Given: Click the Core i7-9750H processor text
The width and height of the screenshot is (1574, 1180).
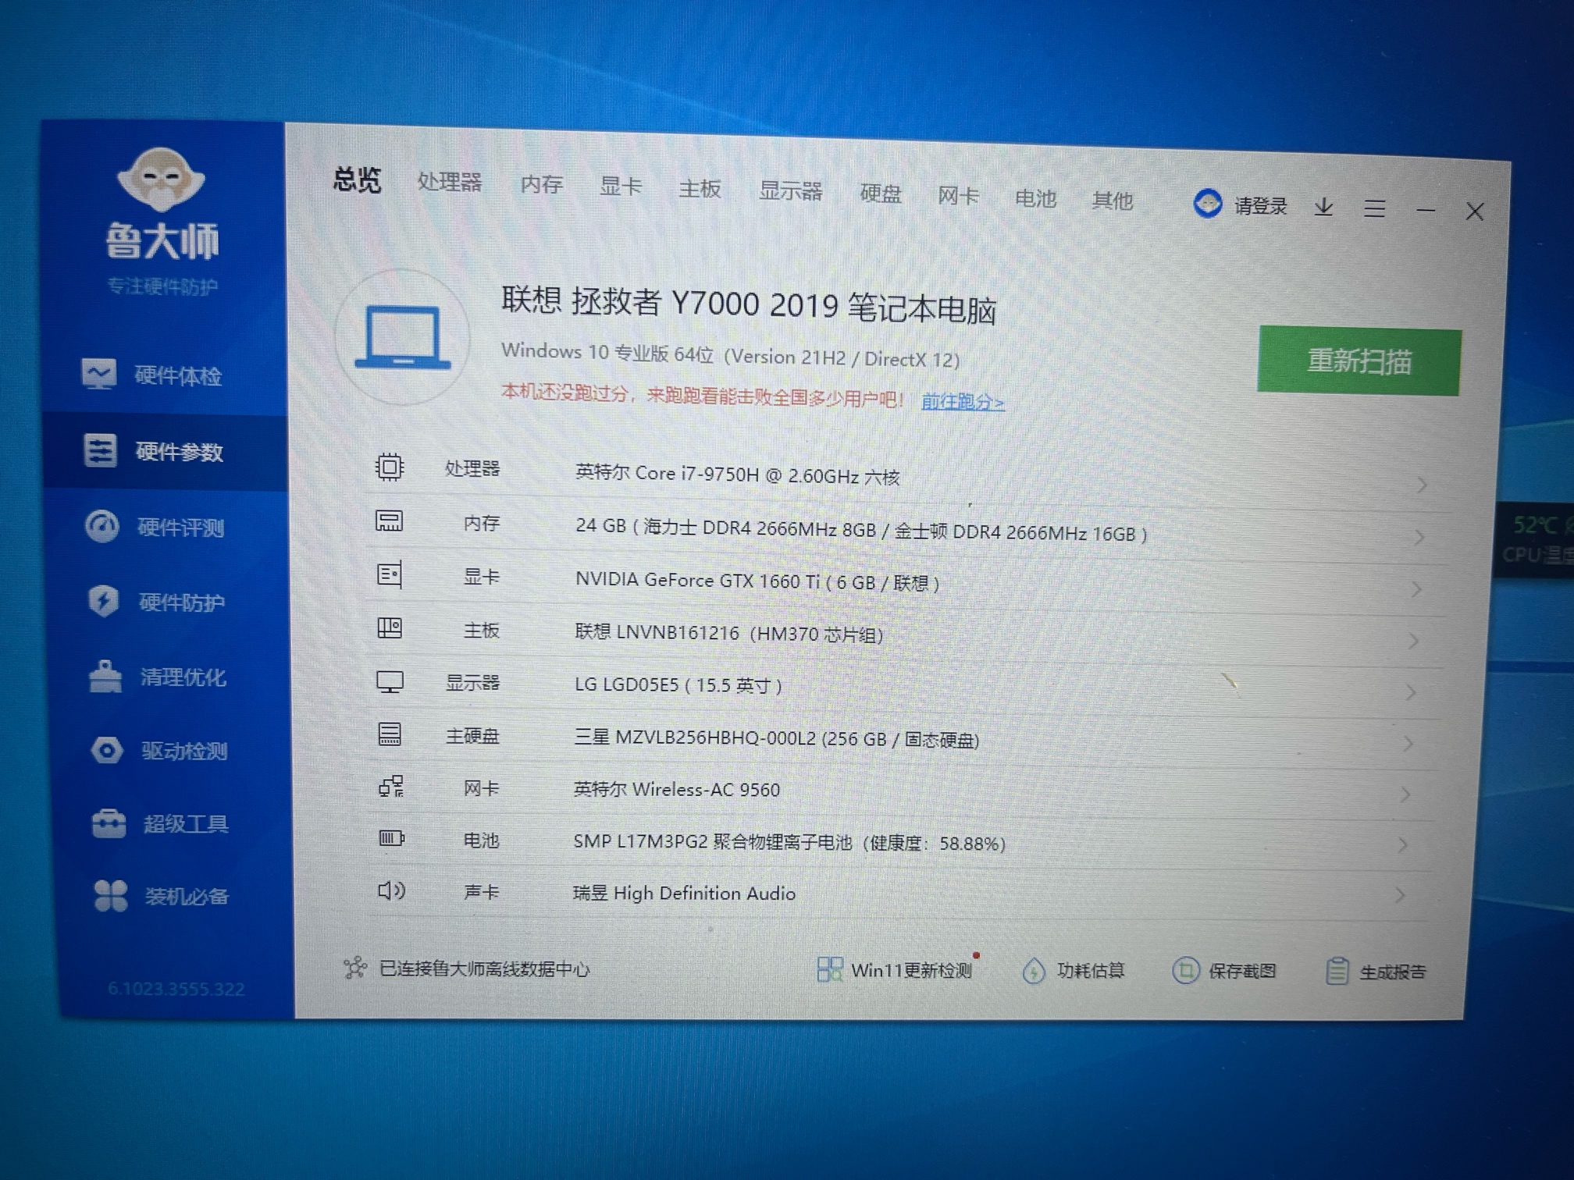Looking at the screenshot, I should point(737,474).
